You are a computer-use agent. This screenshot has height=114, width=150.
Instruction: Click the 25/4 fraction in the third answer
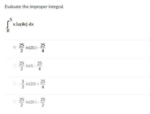click(x=43, y=84)
